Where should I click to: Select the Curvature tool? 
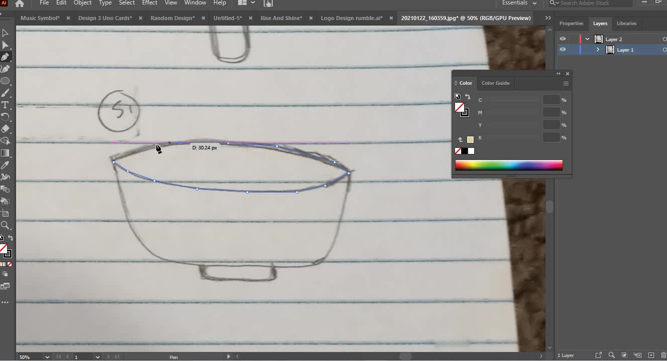click(5, 69)
